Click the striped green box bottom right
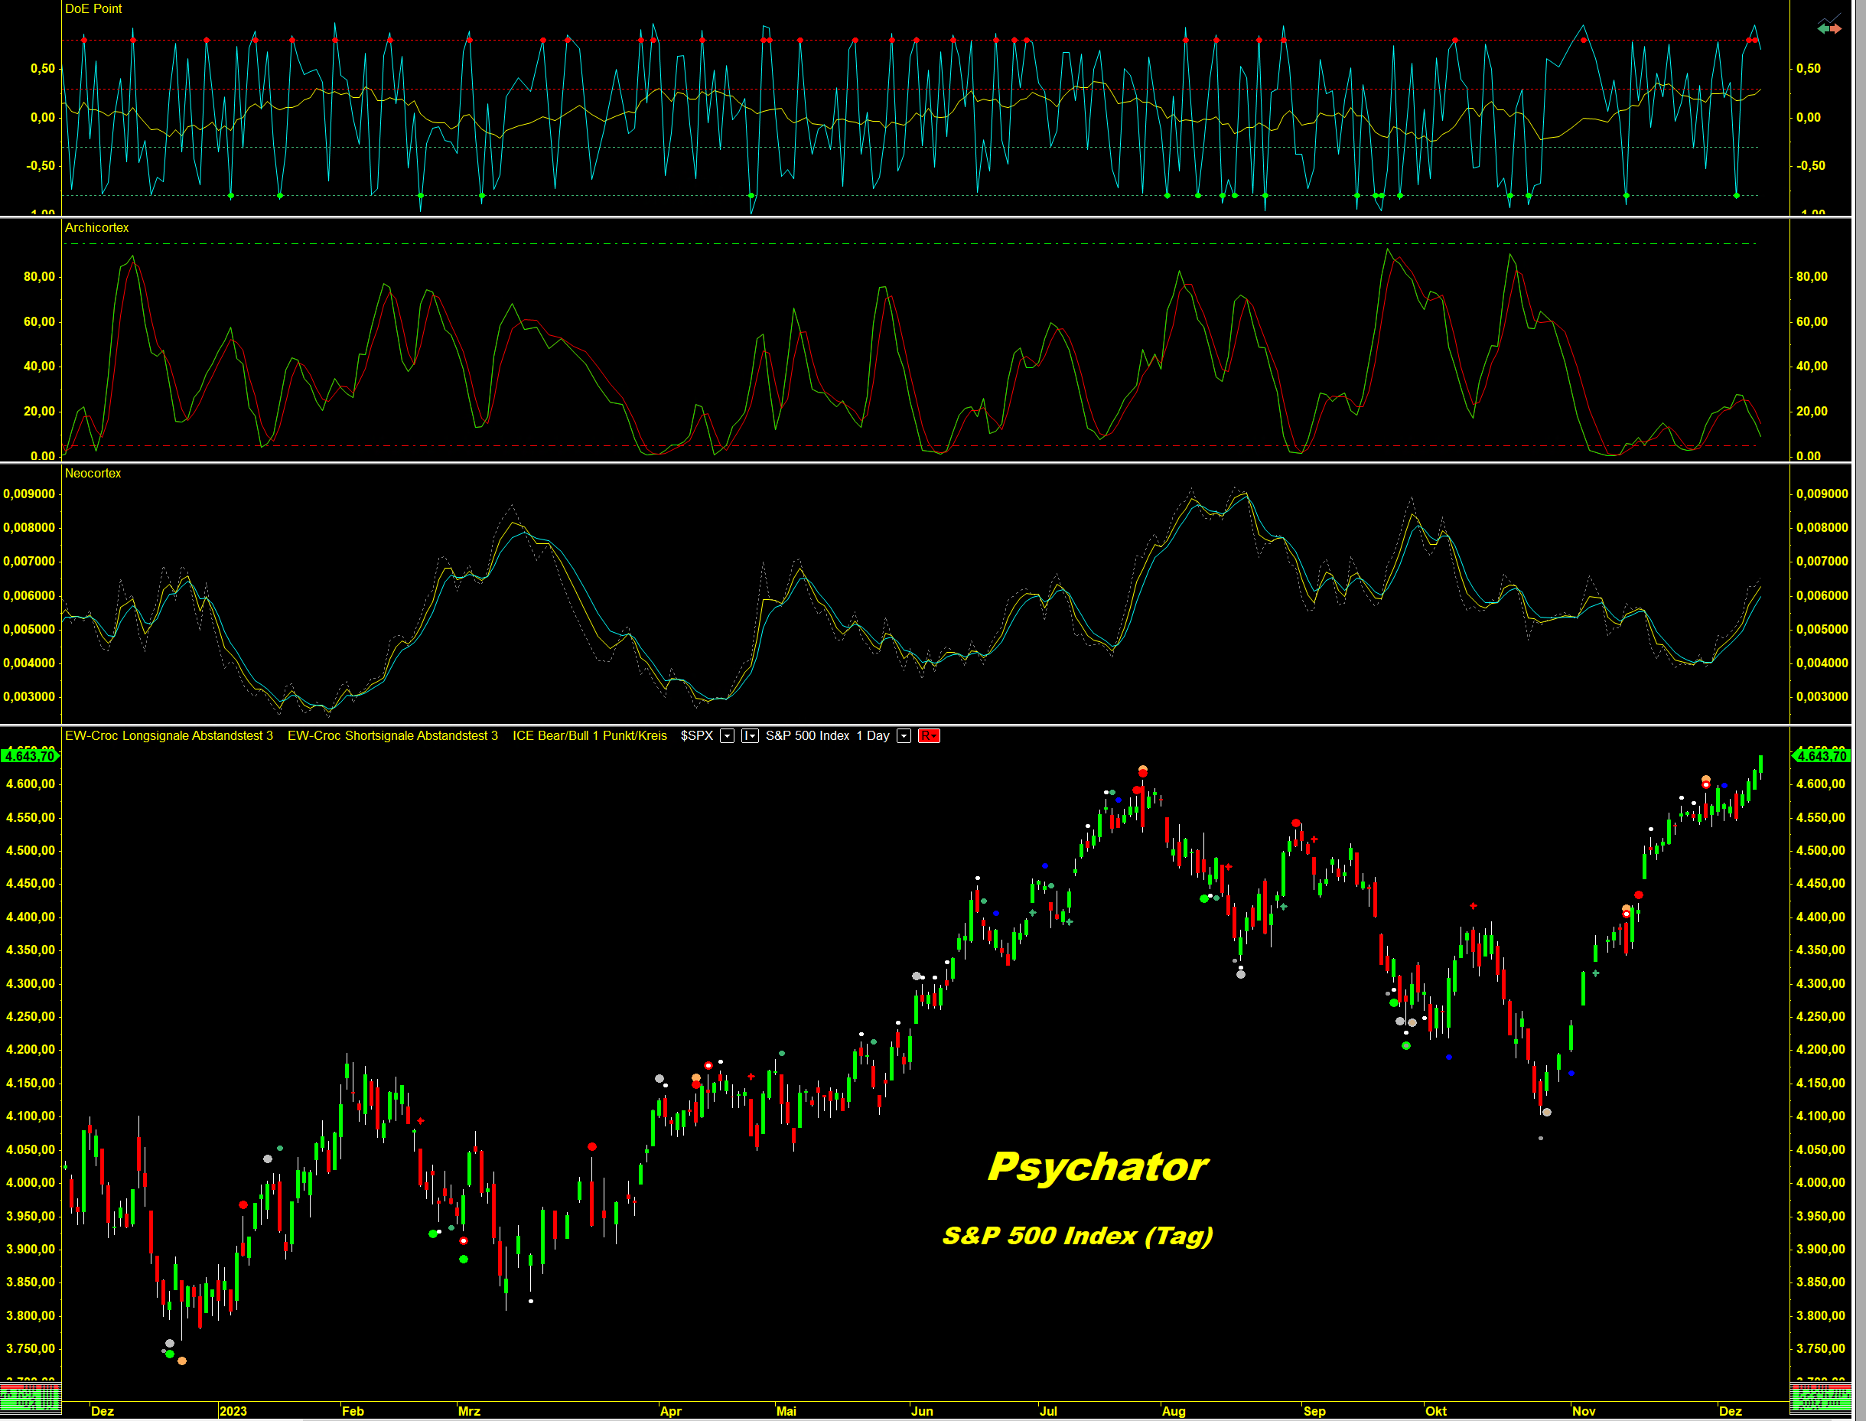Viewport: 1866px width, 1421px height. coord(1820,1400)
